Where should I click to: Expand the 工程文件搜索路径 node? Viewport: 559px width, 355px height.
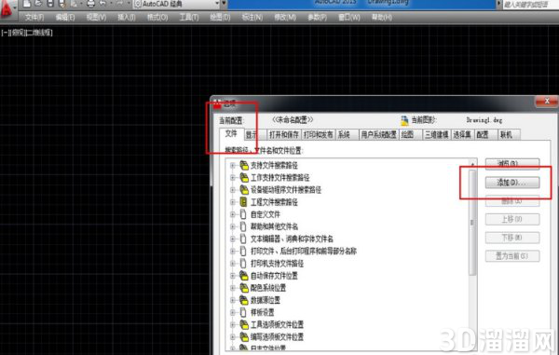click(x=233, y=202)
